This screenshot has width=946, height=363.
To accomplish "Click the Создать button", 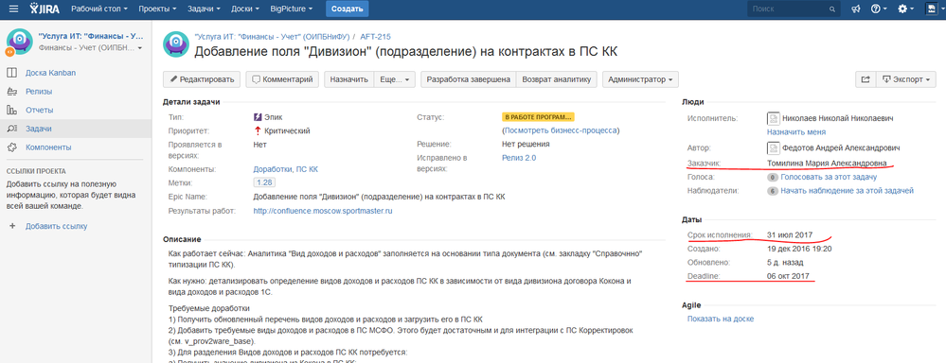I will (x=347, y=9).
